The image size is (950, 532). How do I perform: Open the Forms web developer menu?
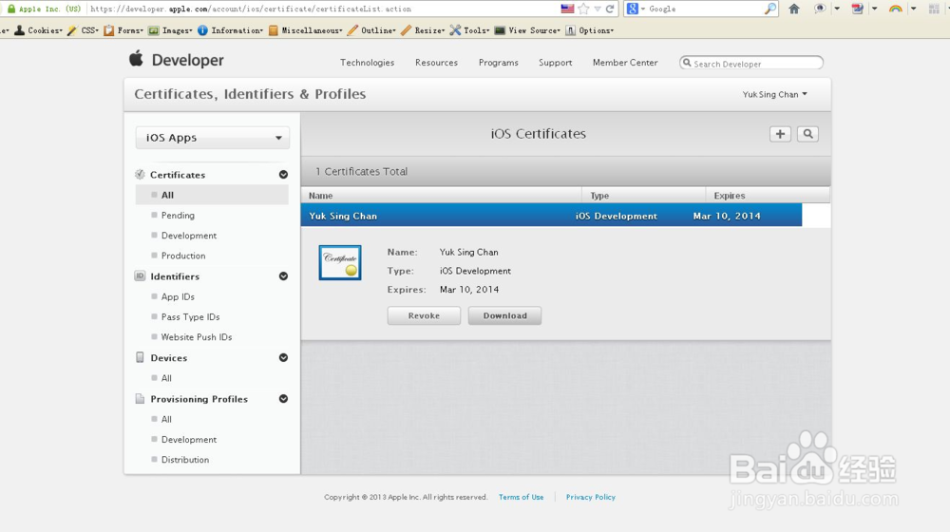123,30
